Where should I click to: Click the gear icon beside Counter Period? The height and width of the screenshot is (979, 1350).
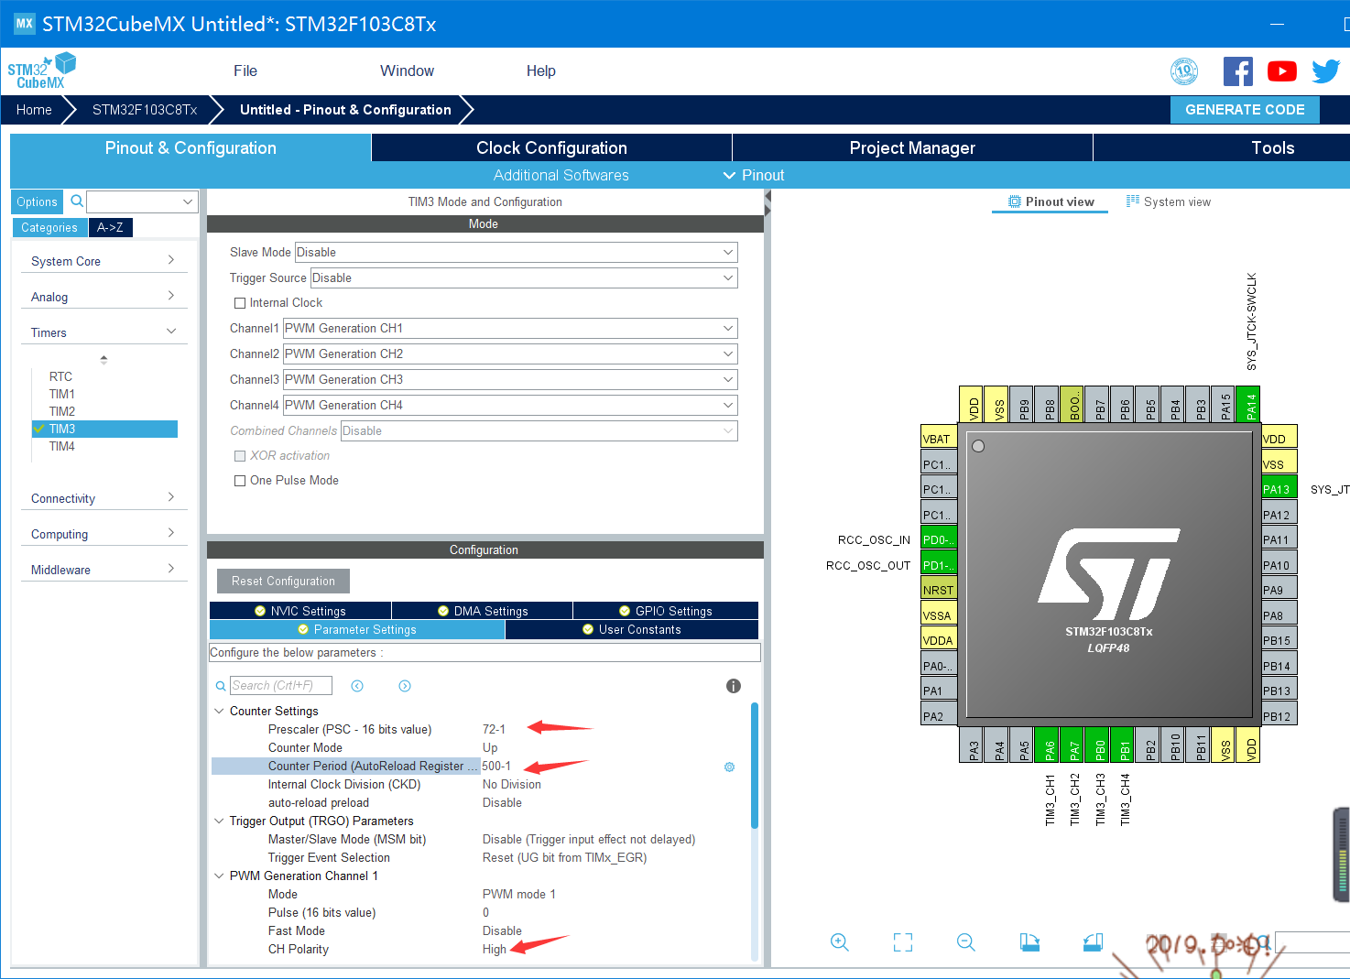click(729, 767)
